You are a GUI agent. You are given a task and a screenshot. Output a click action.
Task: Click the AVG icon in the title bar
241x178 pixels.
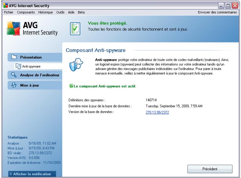click(x=6, y=6)
